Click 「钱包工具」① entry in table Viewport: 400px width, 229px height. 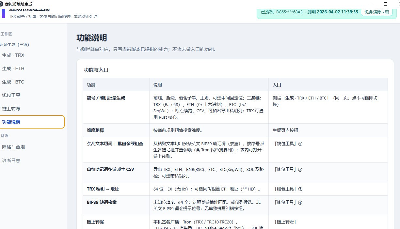[288, 144]
